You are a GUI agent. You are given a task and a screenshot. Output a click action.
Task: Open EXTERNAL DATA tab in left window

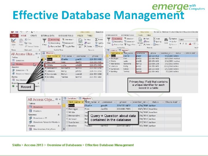(x=48, y=36)
